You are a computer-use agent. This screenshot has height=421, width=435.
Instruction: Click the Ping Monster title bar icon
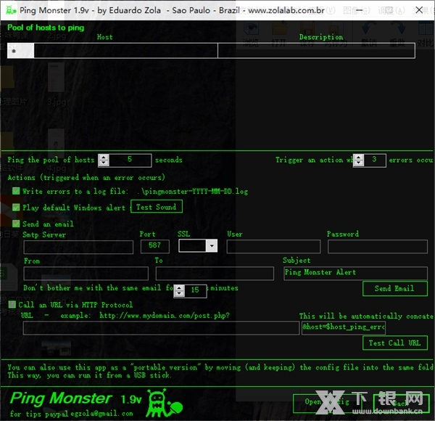pyautogui.click(x=11, y=11)
